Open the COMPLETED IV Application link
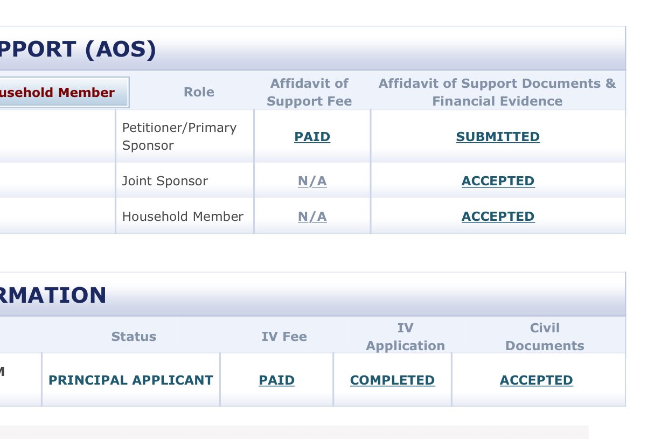661x439 pixels. 392,380
